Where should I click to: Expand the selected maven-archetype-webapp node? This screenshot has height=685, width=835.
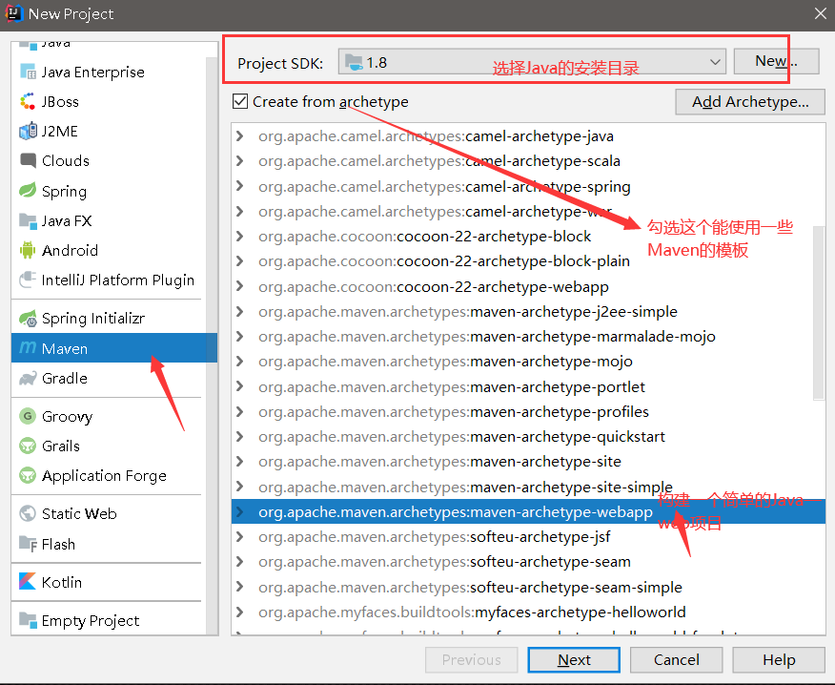click(239, 511)
